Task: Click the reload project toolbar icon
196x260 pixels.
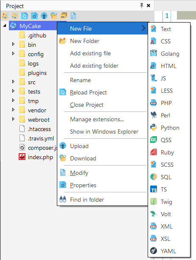Action: click(25, 16)
